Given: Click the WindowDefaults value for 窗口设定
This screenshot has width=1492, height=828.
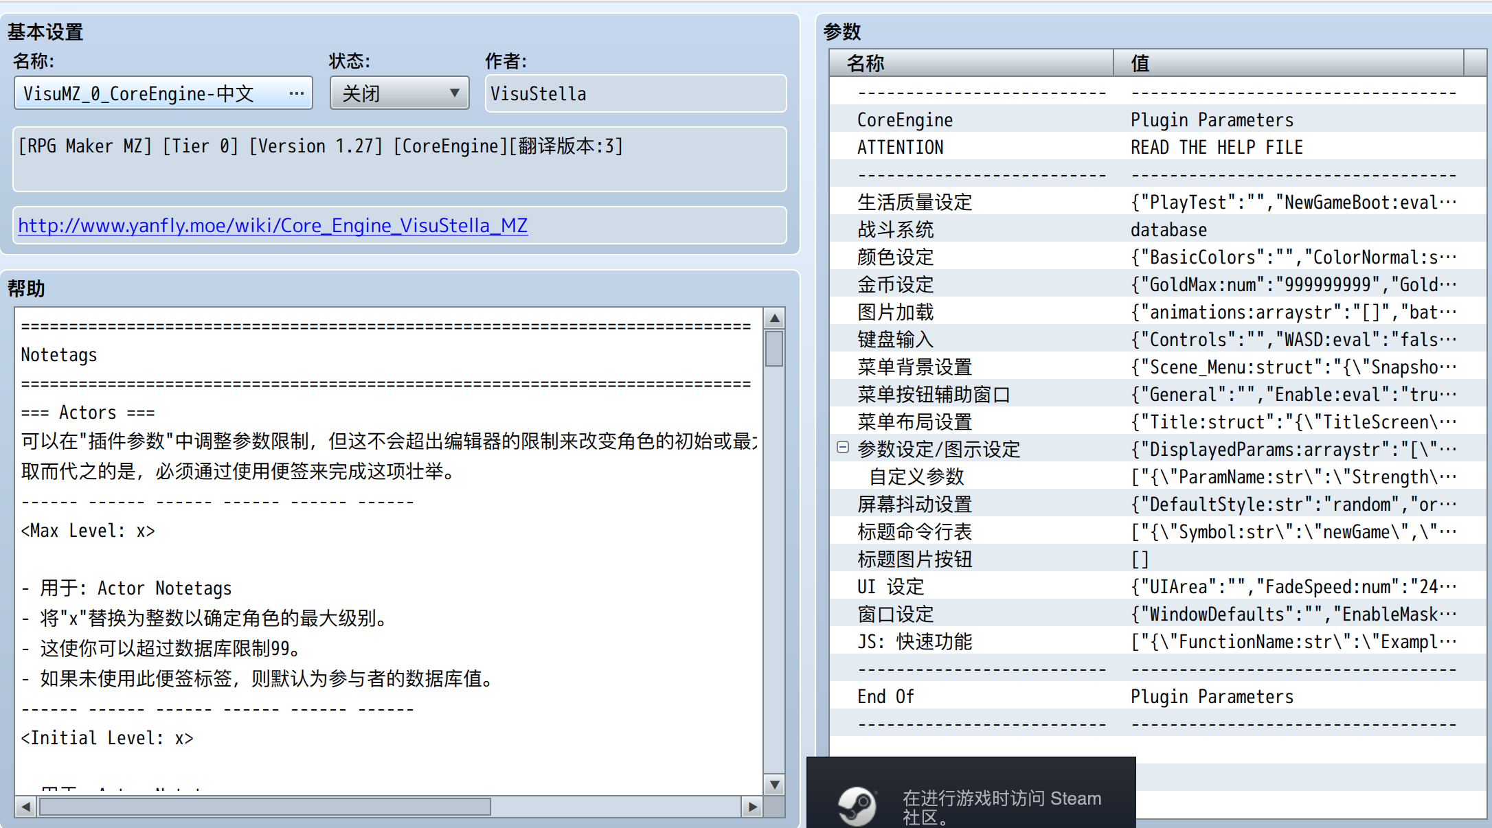Looking at the screenshot, I should [x=1293, y=614].
